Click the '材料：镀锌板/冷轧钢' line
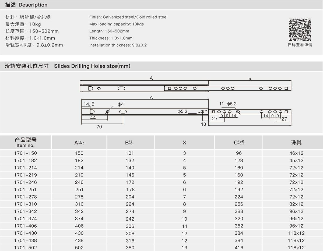The height and width of the screenshot is (251, 323). 28,17
